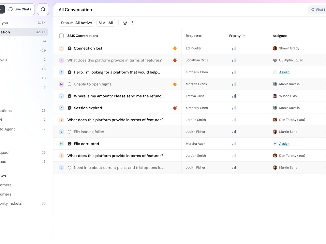326x244 pixels.
Task: Click the US Alpha Squad team icon
Action: click(275, 60)
